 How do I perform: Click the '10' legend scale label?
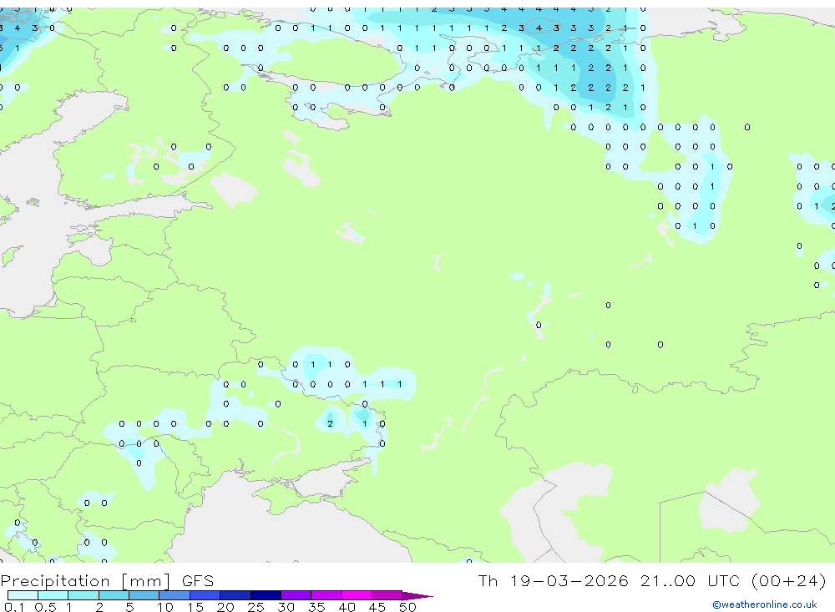[165, 607]
